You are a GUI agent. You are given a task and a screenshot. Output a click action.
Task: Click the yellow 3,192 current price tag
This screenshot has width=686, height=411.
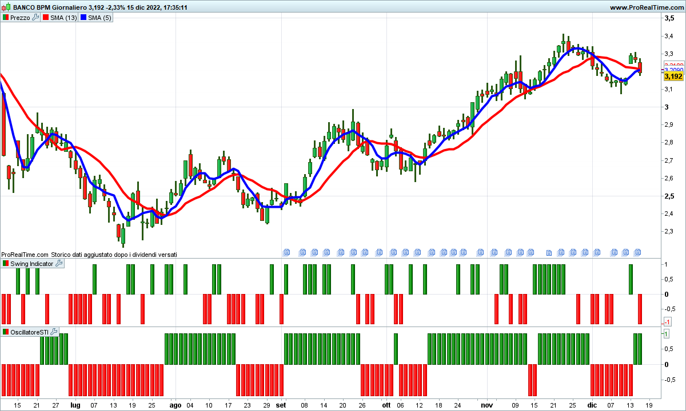point(673,76)
